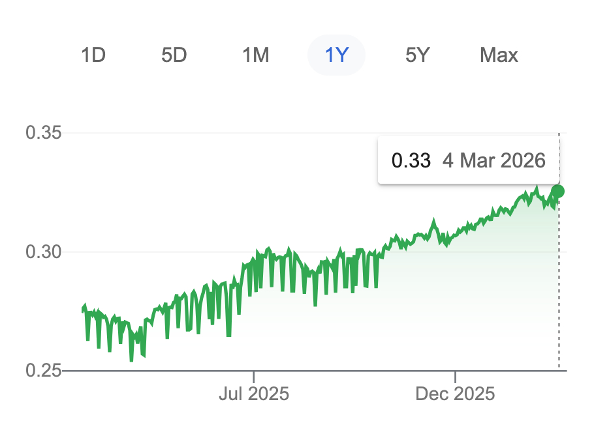The width and height of the screenshot is (594, 434).
Task: Click the 0.35 y-axis label
Action: 43,133
